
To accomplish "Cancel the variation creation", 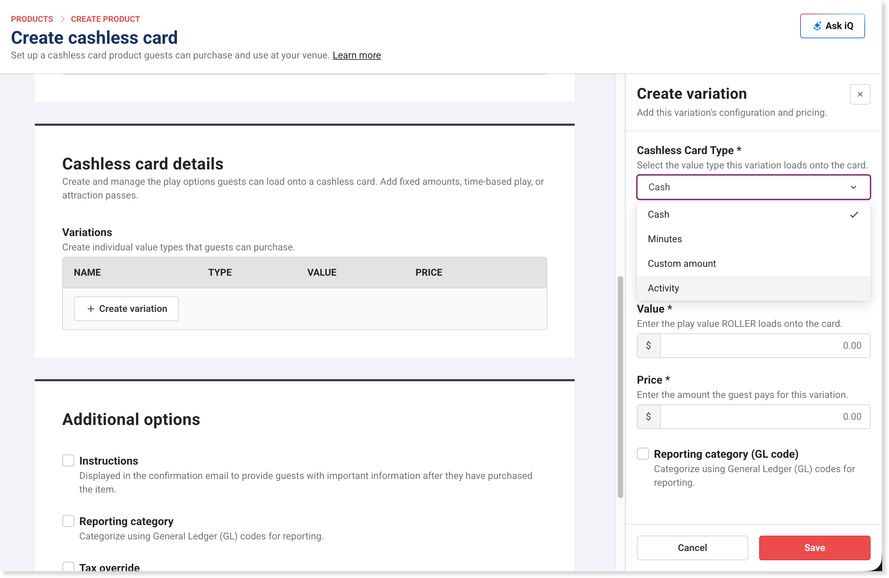I will tap(692, 548).
